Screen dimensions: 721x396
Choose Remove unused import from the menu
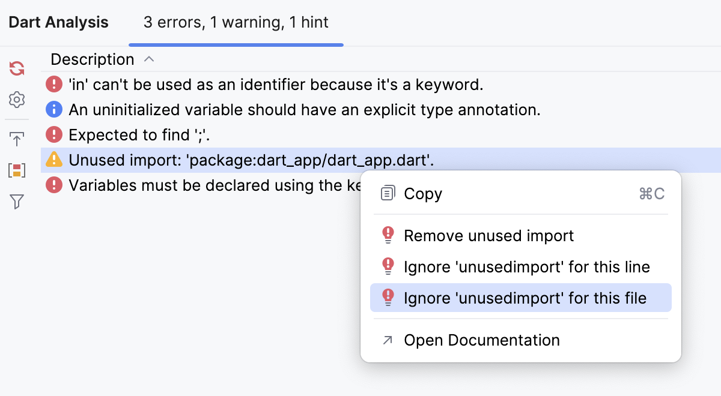[x=489, y=235]
